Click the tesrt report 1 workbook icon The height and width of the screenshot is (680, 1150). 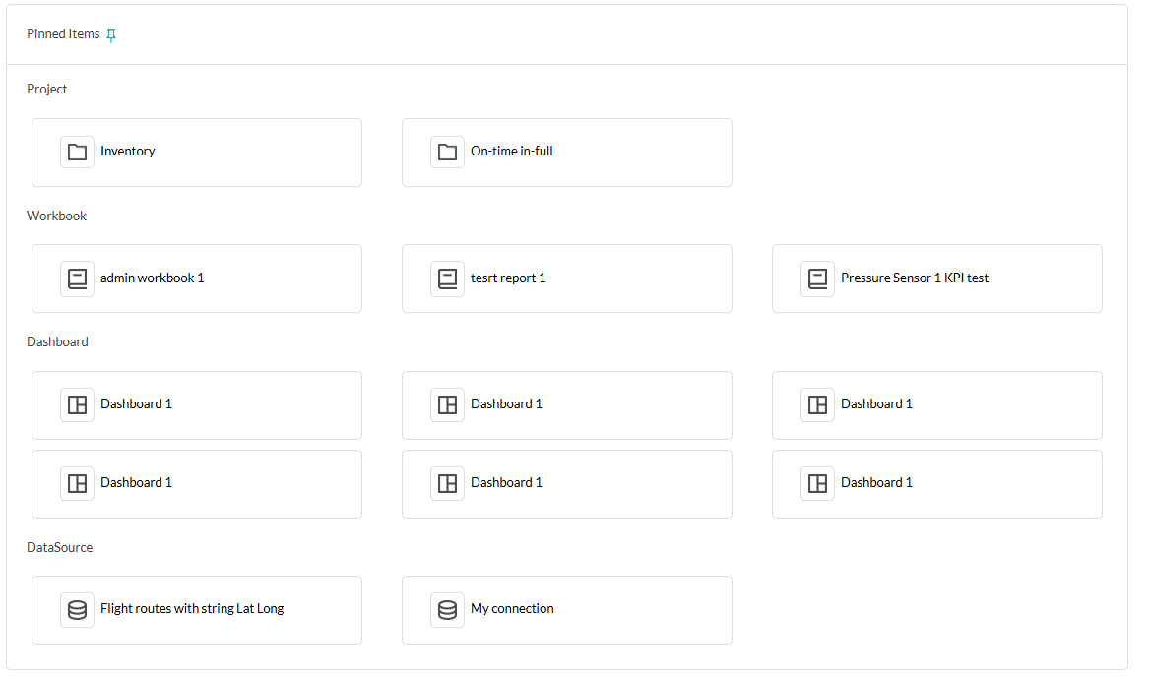pos(447,278)
